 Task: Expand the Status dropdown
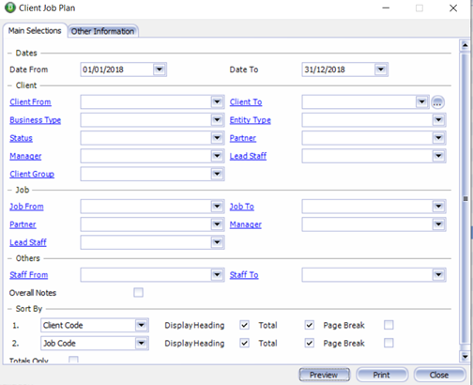(217, 138)
